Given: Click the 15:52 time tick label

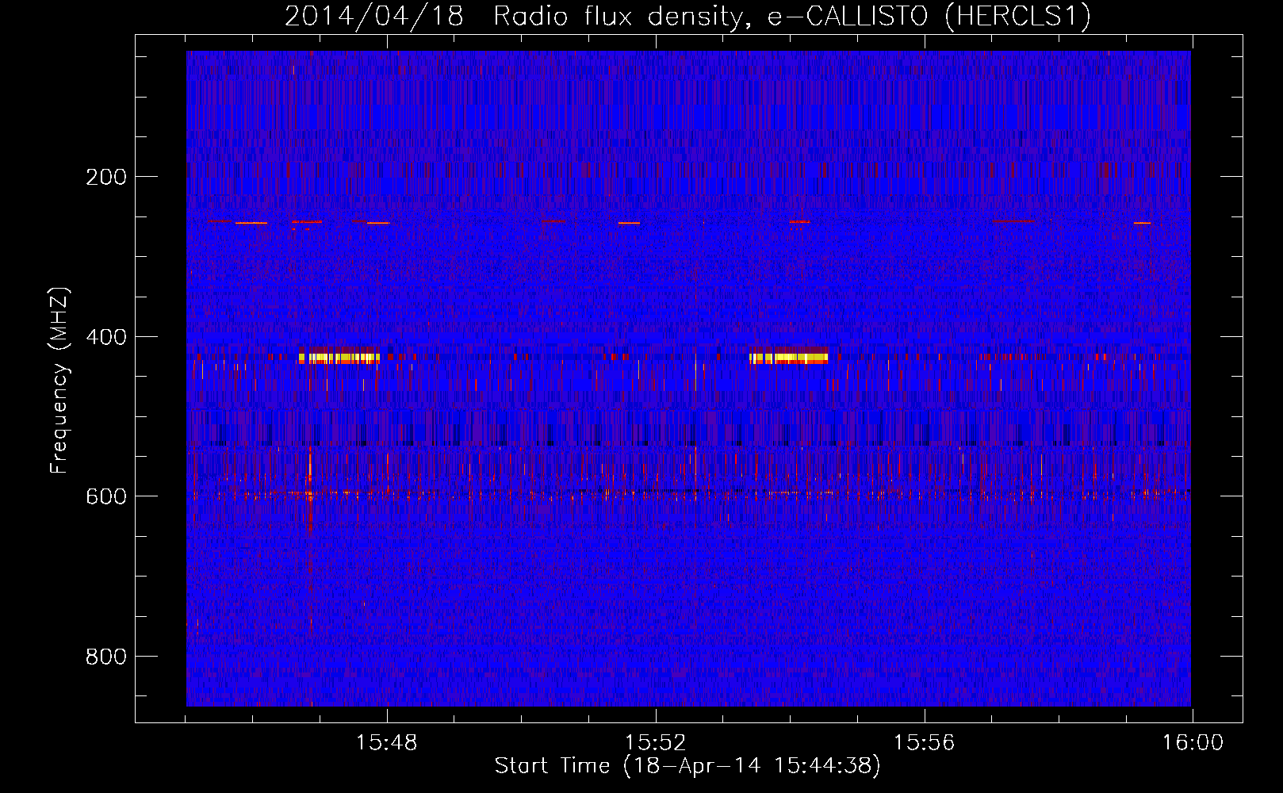Looking at the screenshot, I should [x=655, y=743].
